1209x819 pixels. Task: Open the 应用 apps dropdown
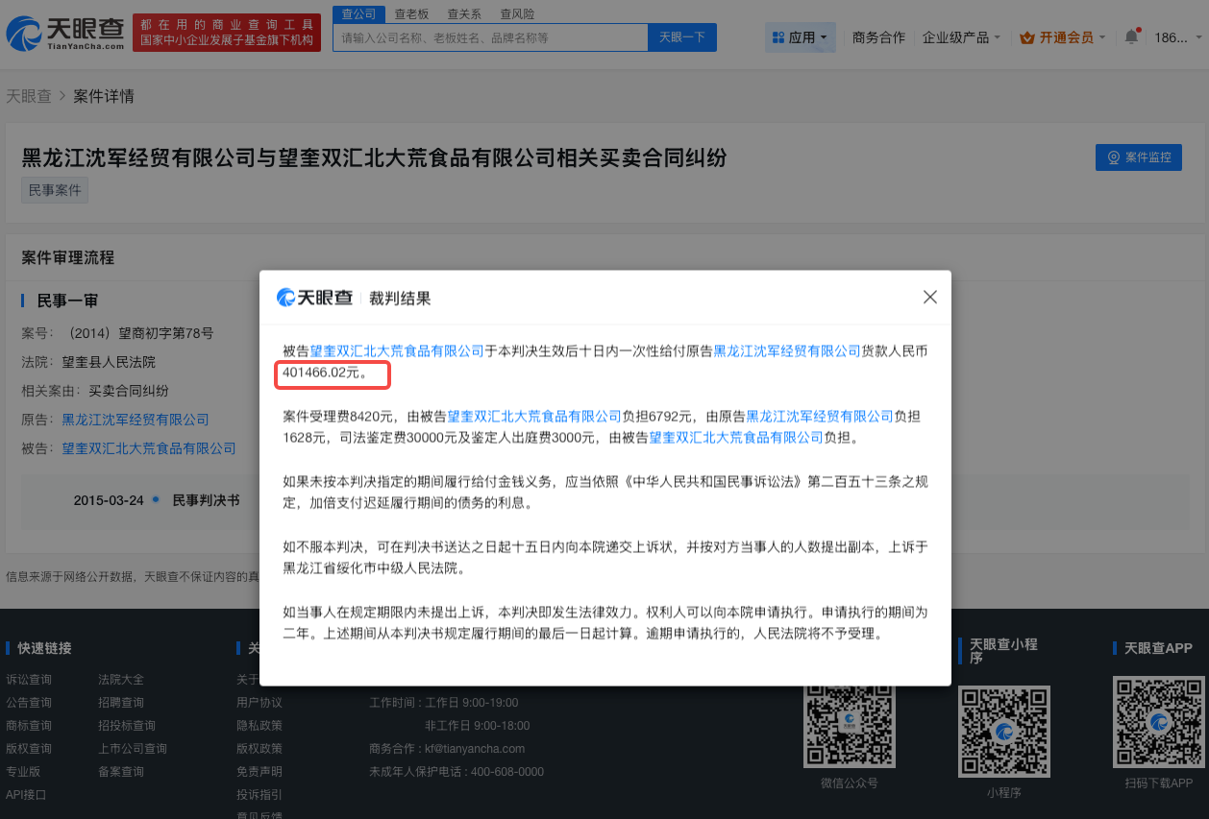801,37
